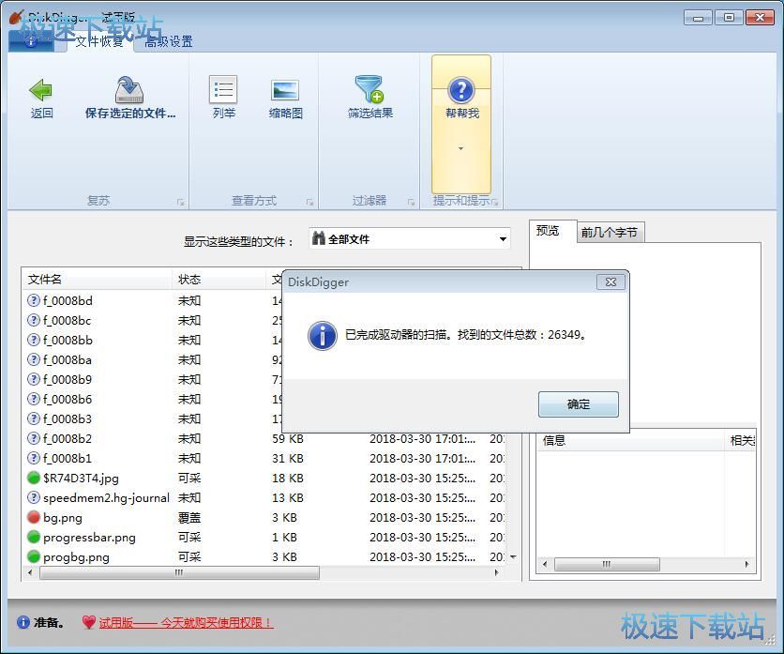Expand the Help me dropdown arrow
784x654 pixels.
click(461, 148)
